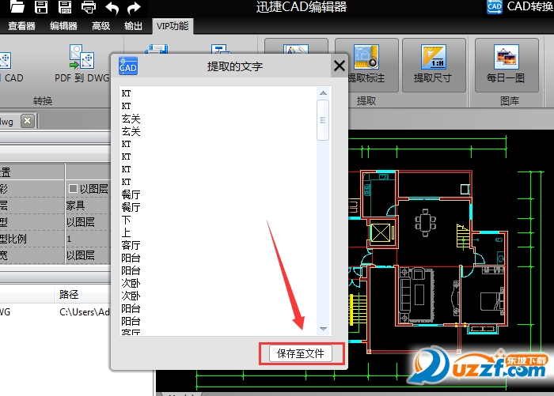Click the undo arrow icon
The width and height of the screenshot is (554, 396).
coord(112,8)
